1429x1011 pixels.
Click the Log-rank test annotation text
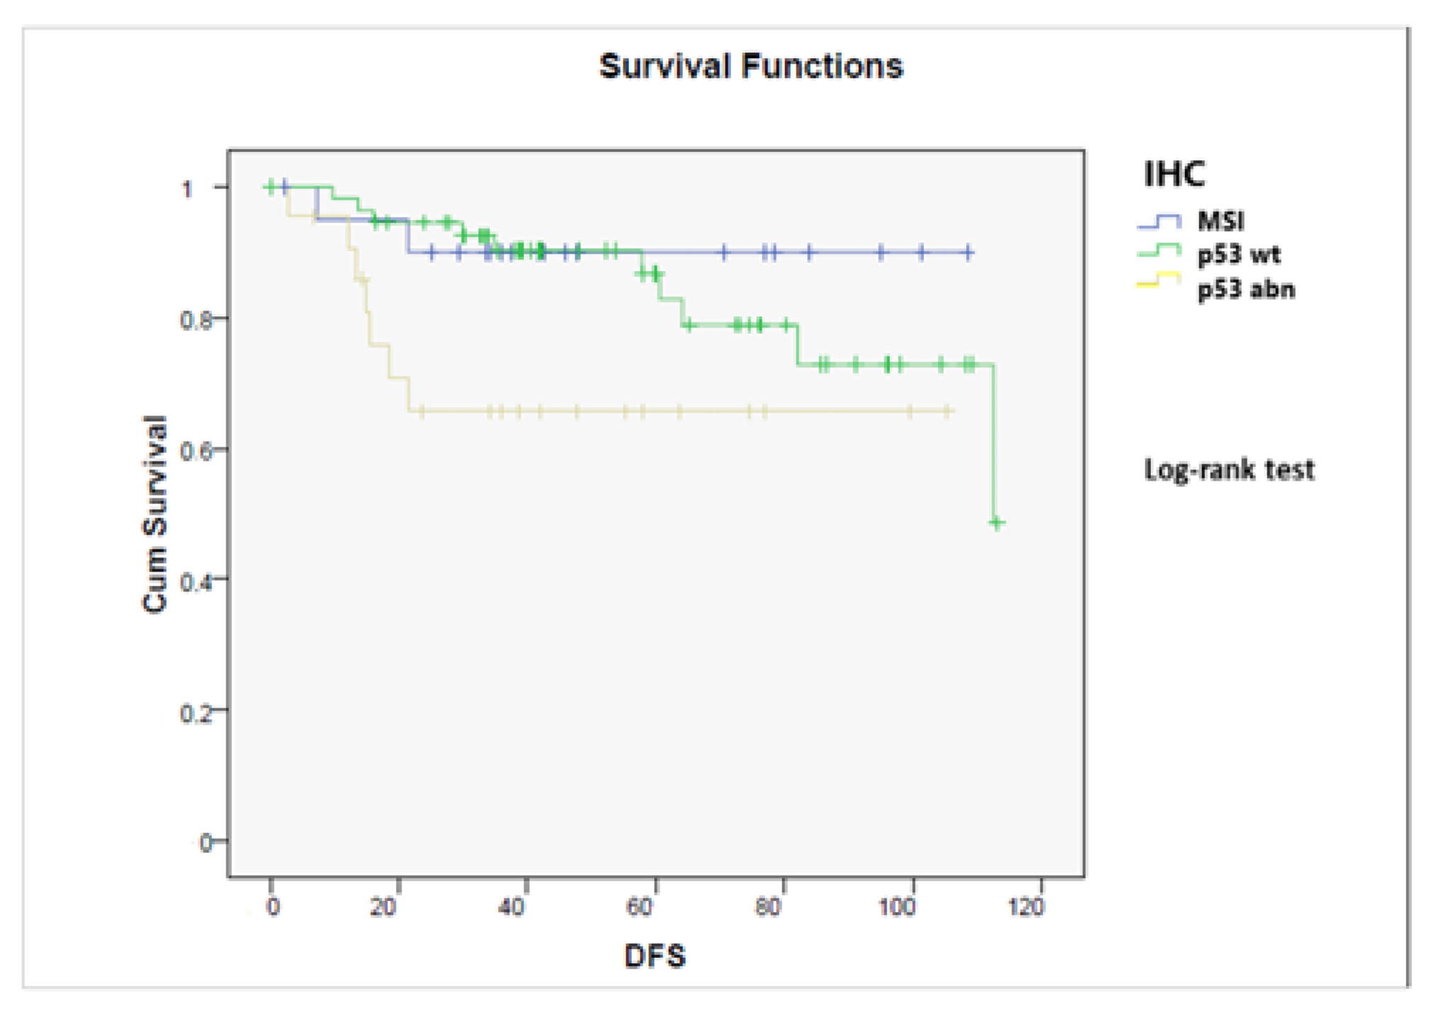(x=1229, y=469)
